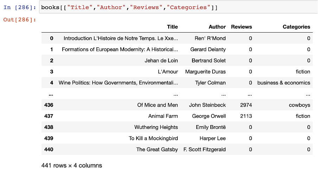
Task: Click author Gerard Delanty
Action: pyautogui.click(x=208, y=49)
